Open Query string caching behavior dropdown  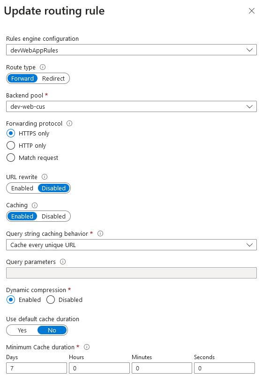point(131,245)
